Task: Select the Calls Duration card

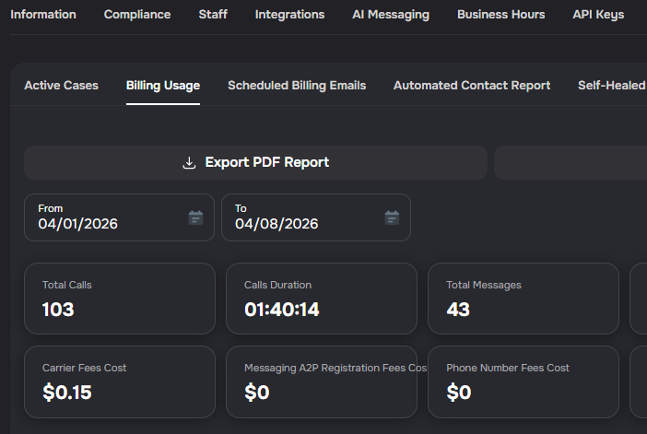Action: 321,299
